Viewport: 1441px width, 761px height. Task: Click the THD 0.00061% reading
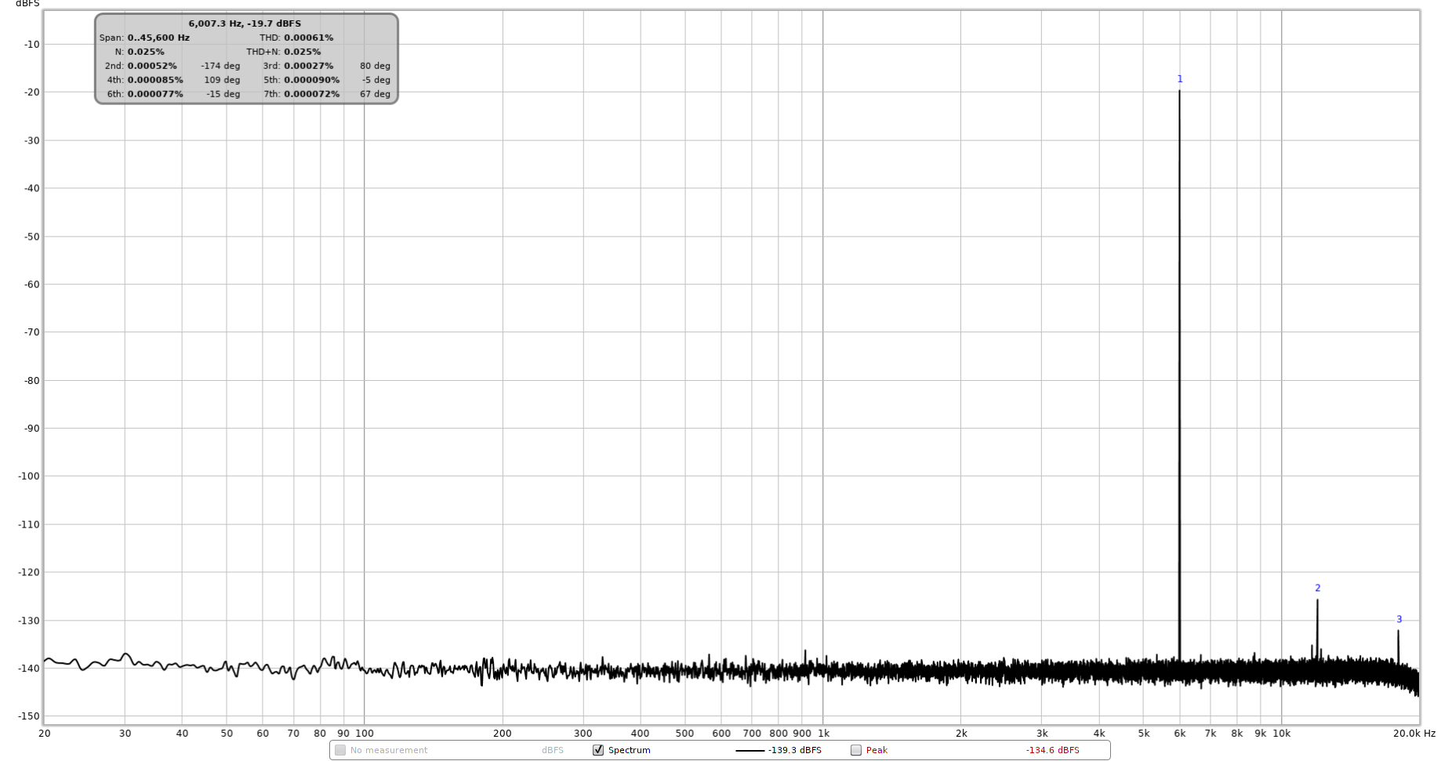pyautogui.click(x=309, y=38)
